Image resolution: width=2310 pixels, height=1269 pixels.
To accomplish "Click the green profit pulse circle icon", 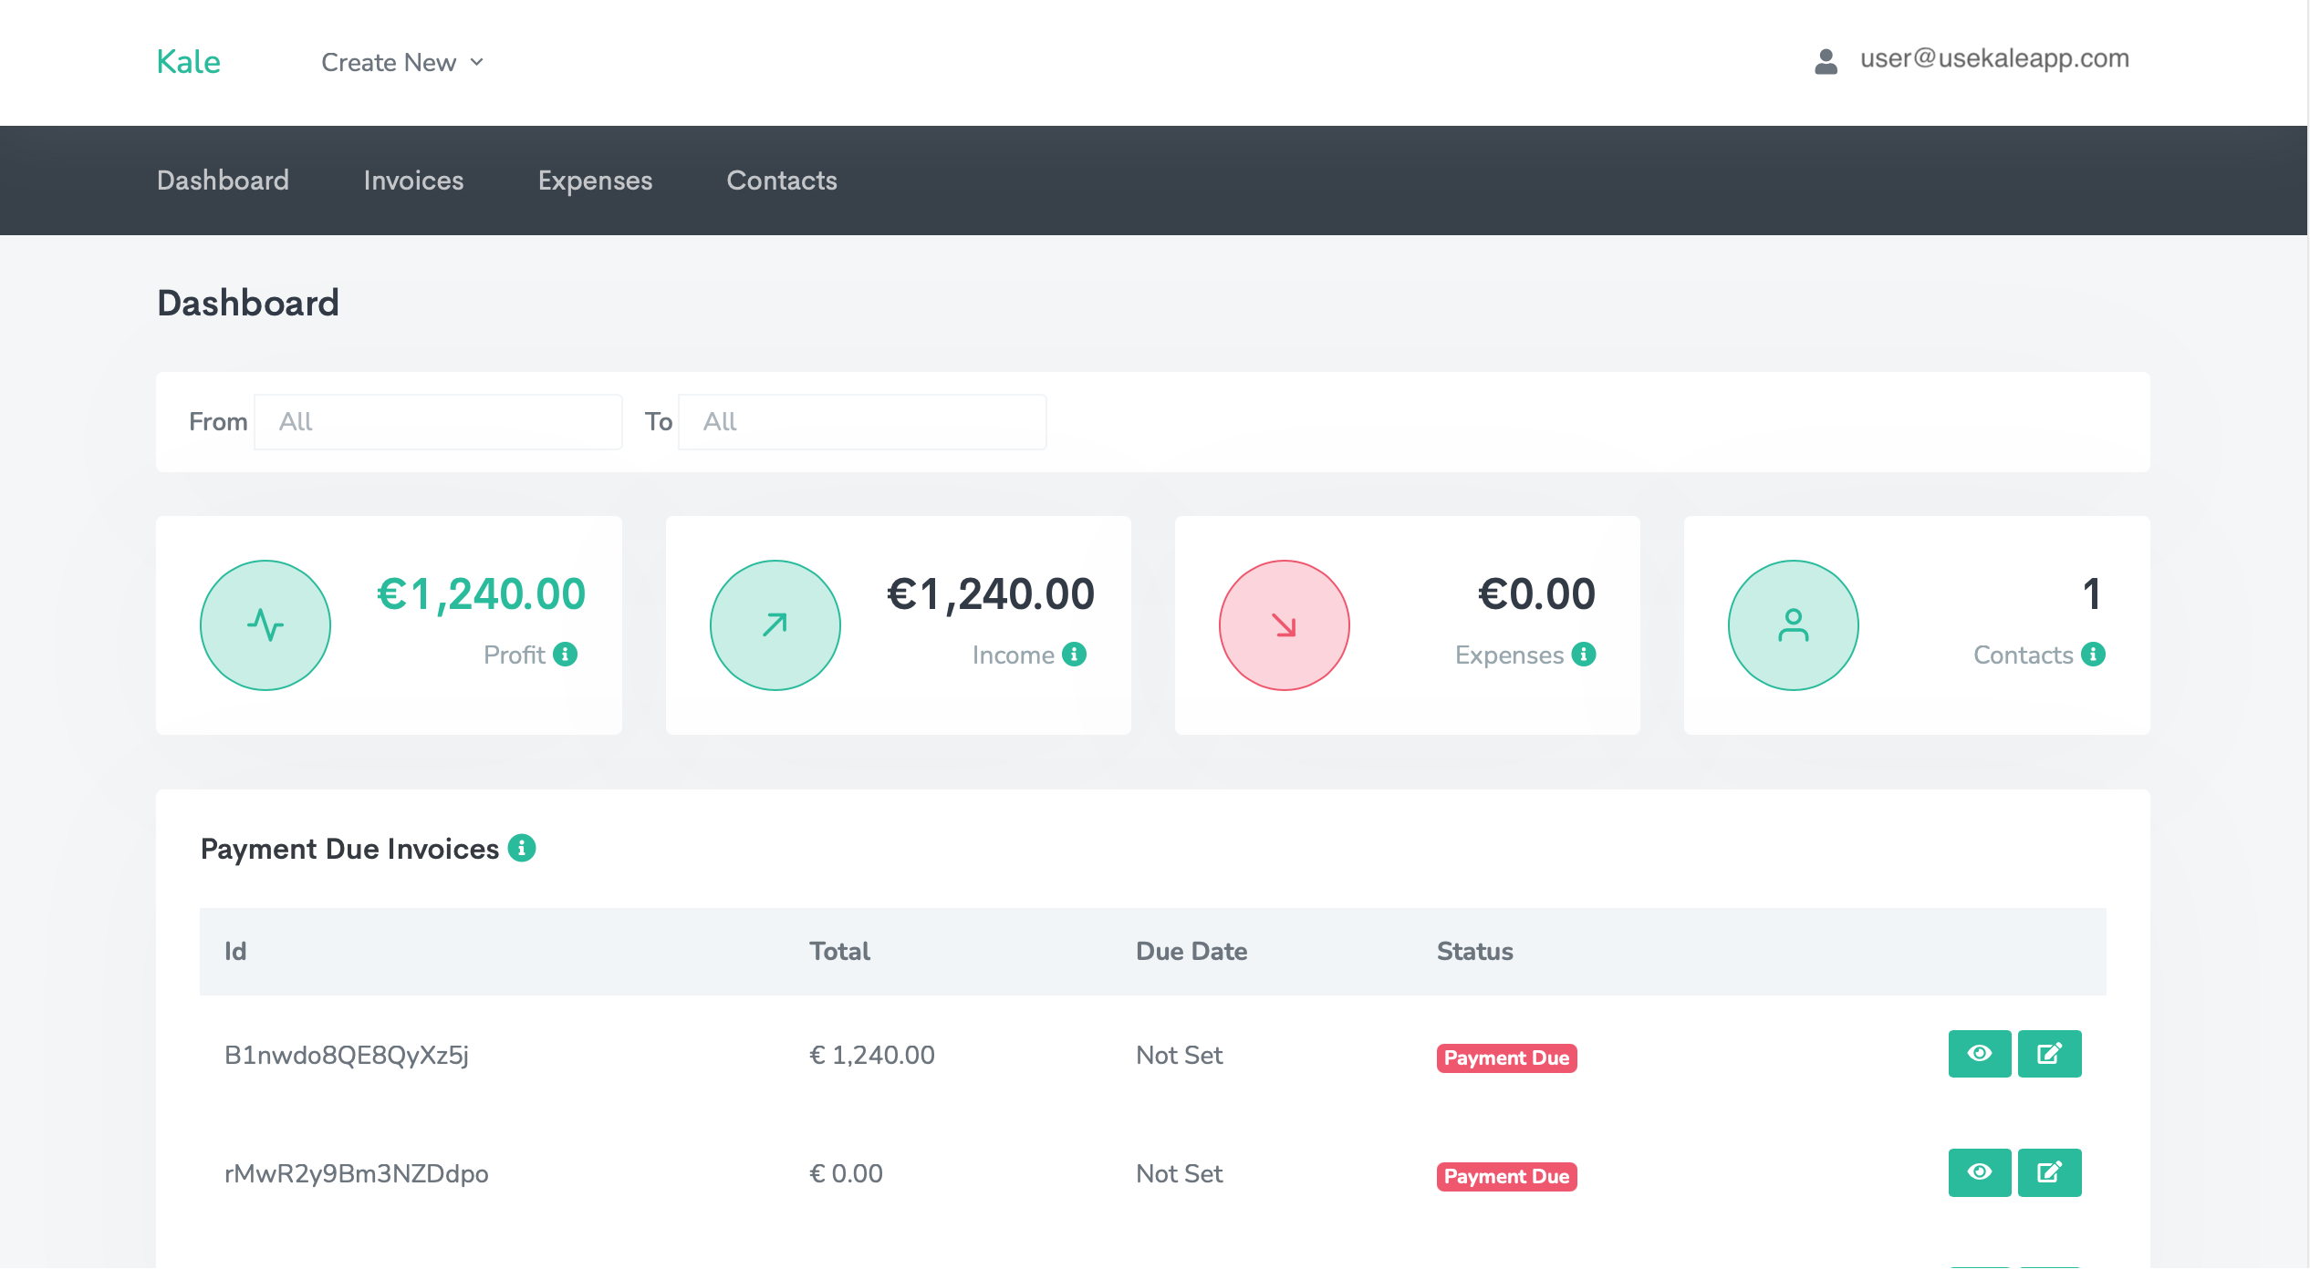I will [x=265, y=625].
